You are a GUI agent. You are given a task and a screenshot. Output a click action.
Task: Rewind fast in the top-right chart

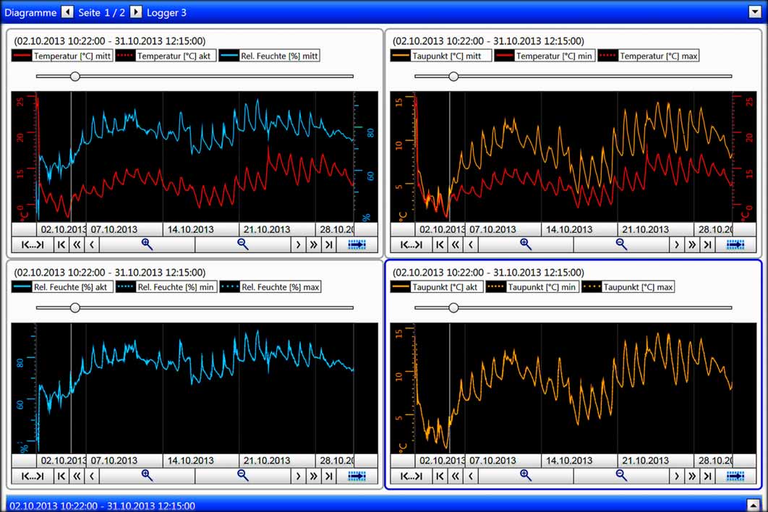456,244
